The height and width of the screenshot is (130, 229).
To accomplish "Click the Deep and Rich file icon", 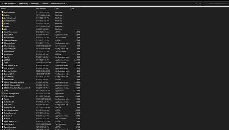I will [2, 74].
